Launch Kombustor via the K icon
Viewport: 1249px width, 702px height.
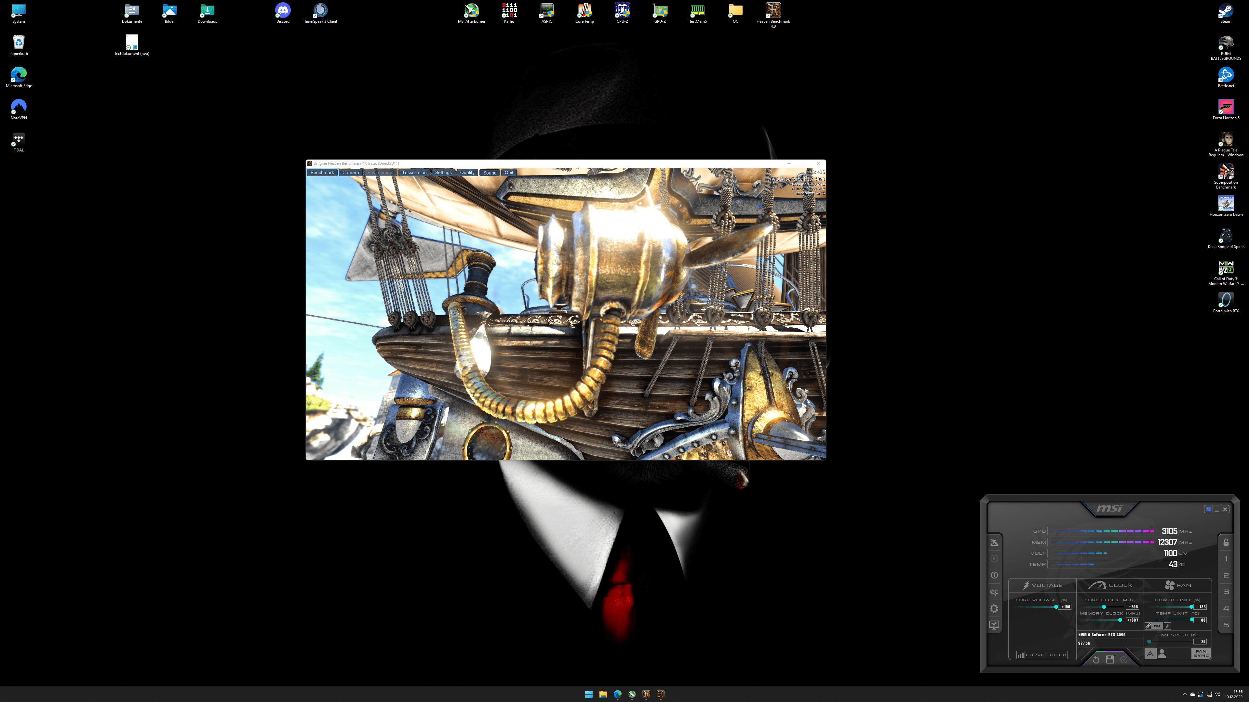994,559
